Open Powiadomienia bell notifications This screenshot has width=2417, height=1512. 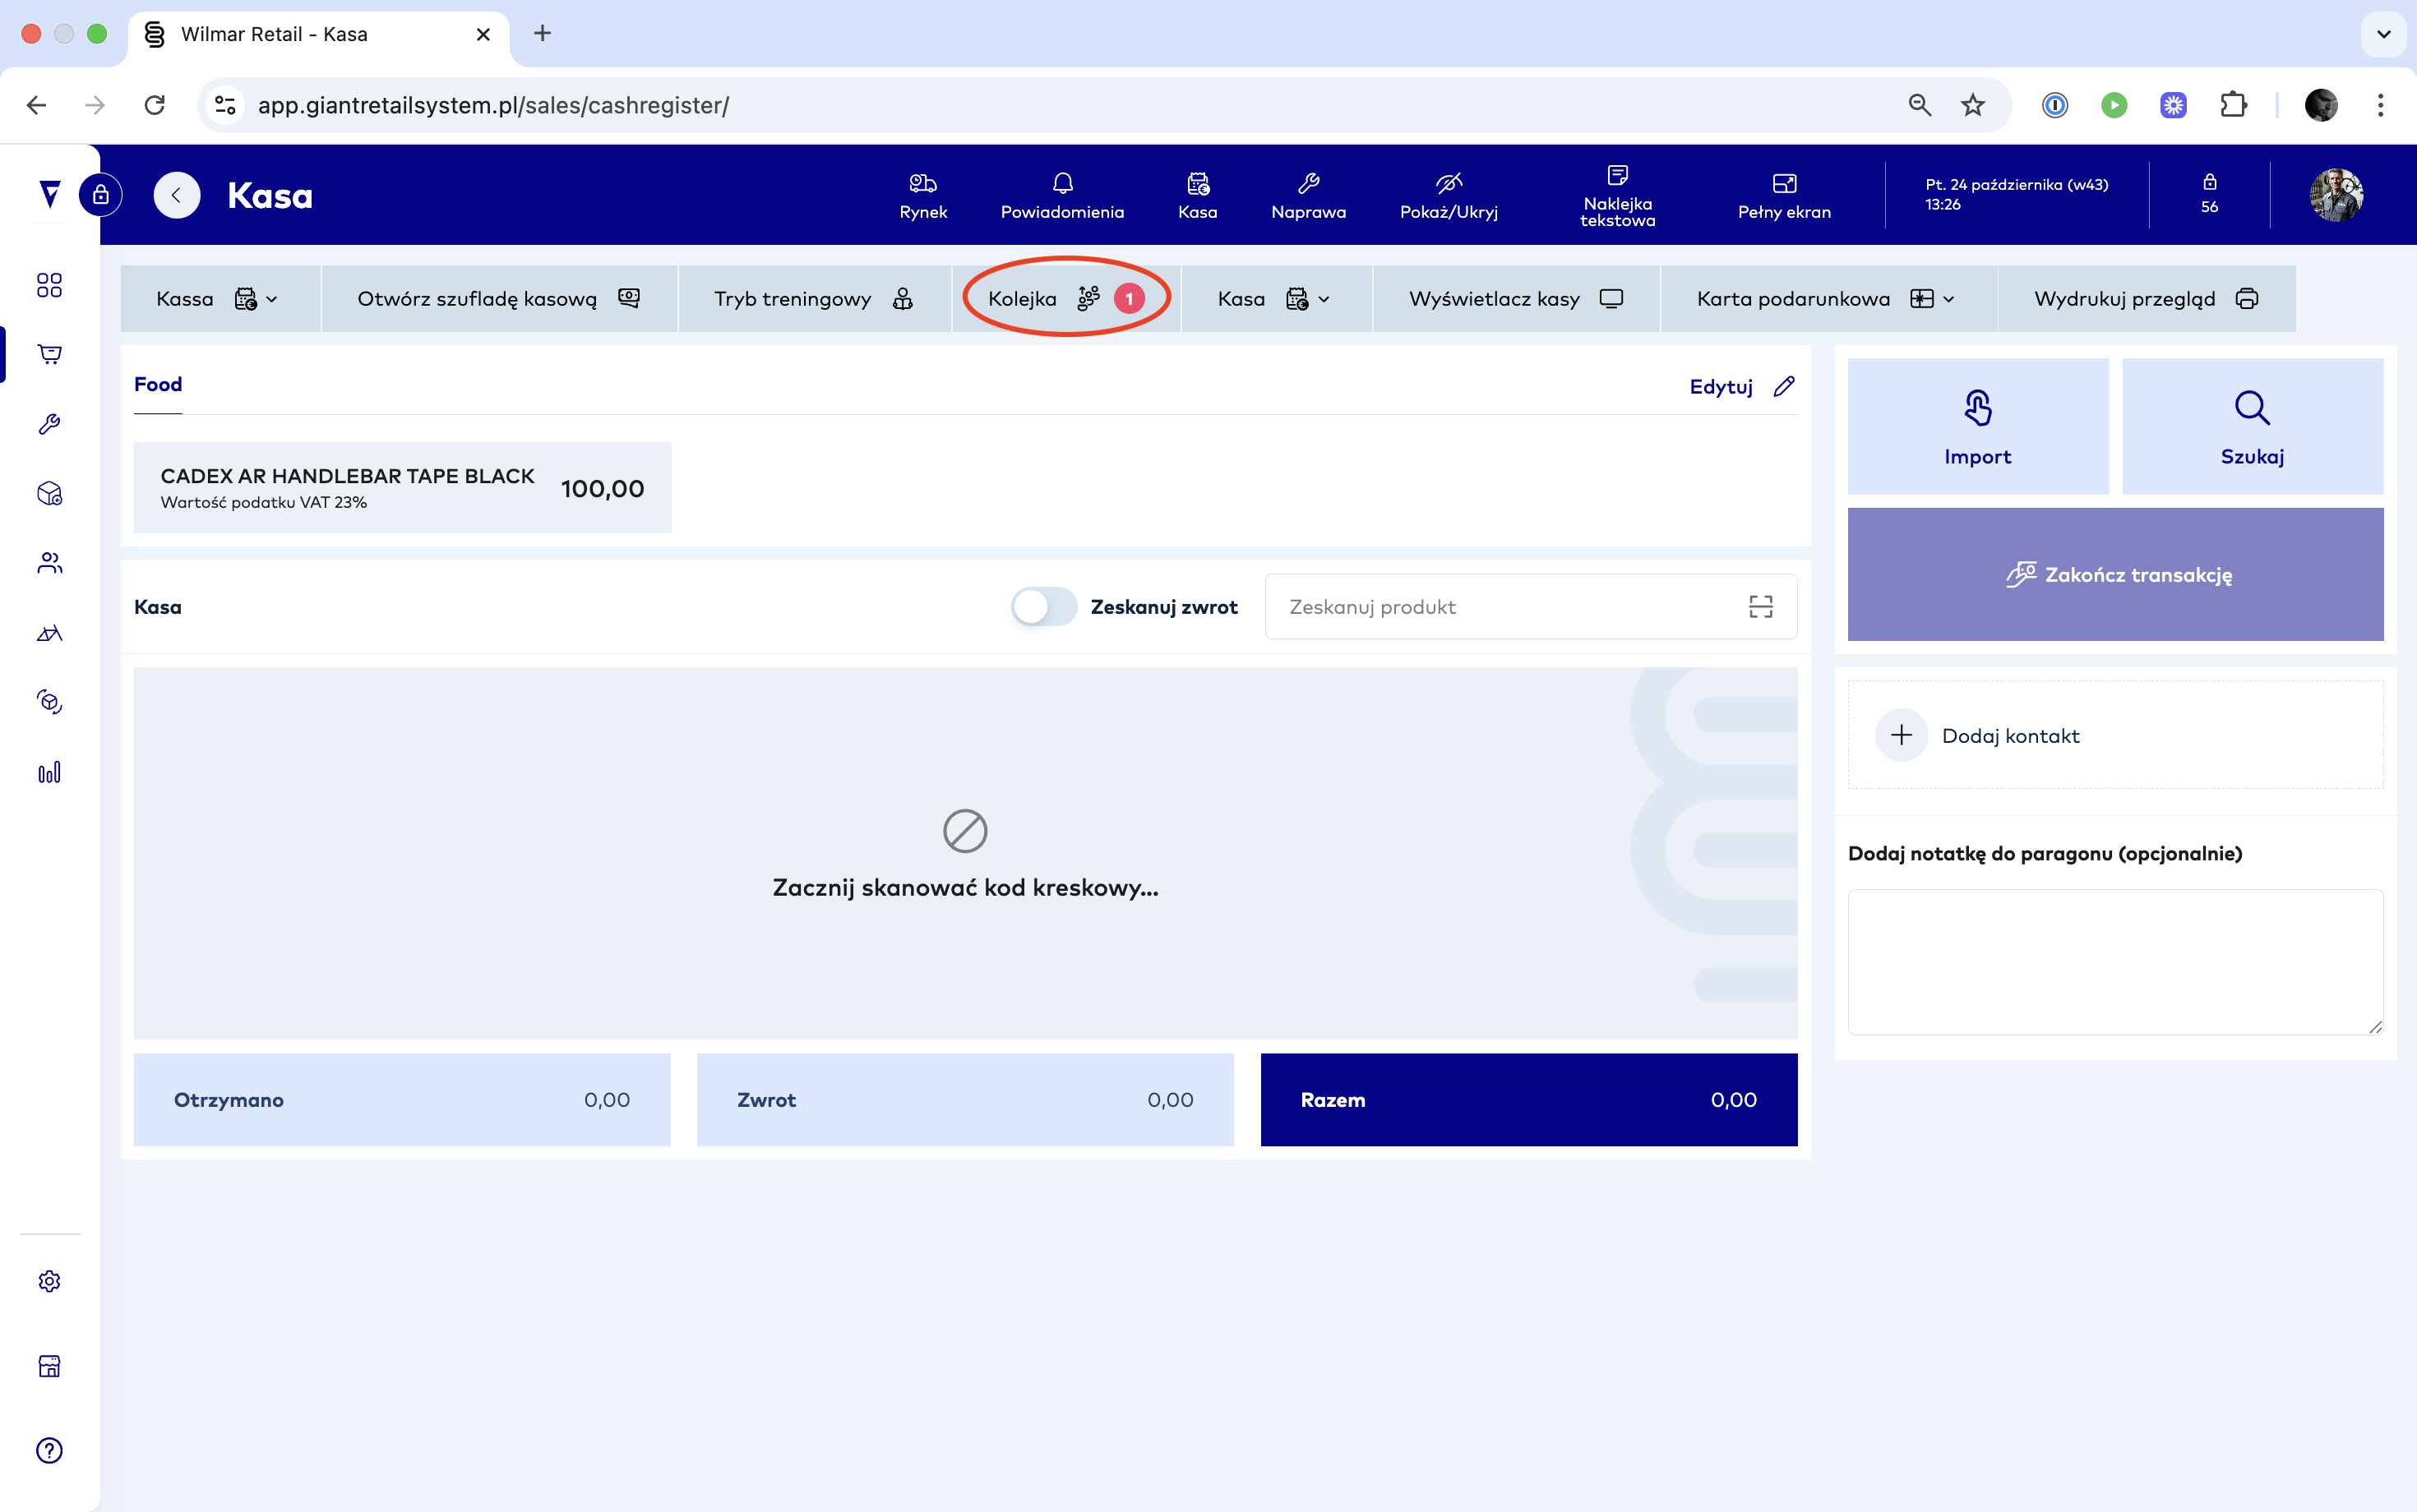[1061, 195]
